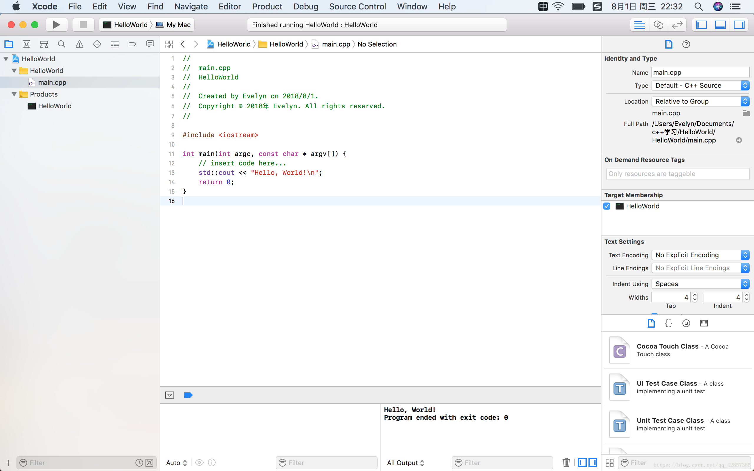
Task: Open the Debug menu
Action: (306, 6)
